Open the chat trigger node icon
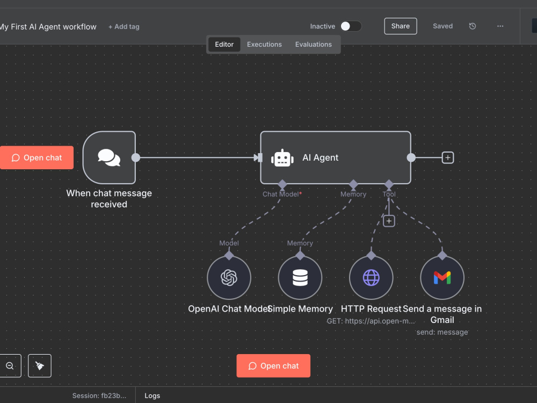 click(x=109, y=157)
